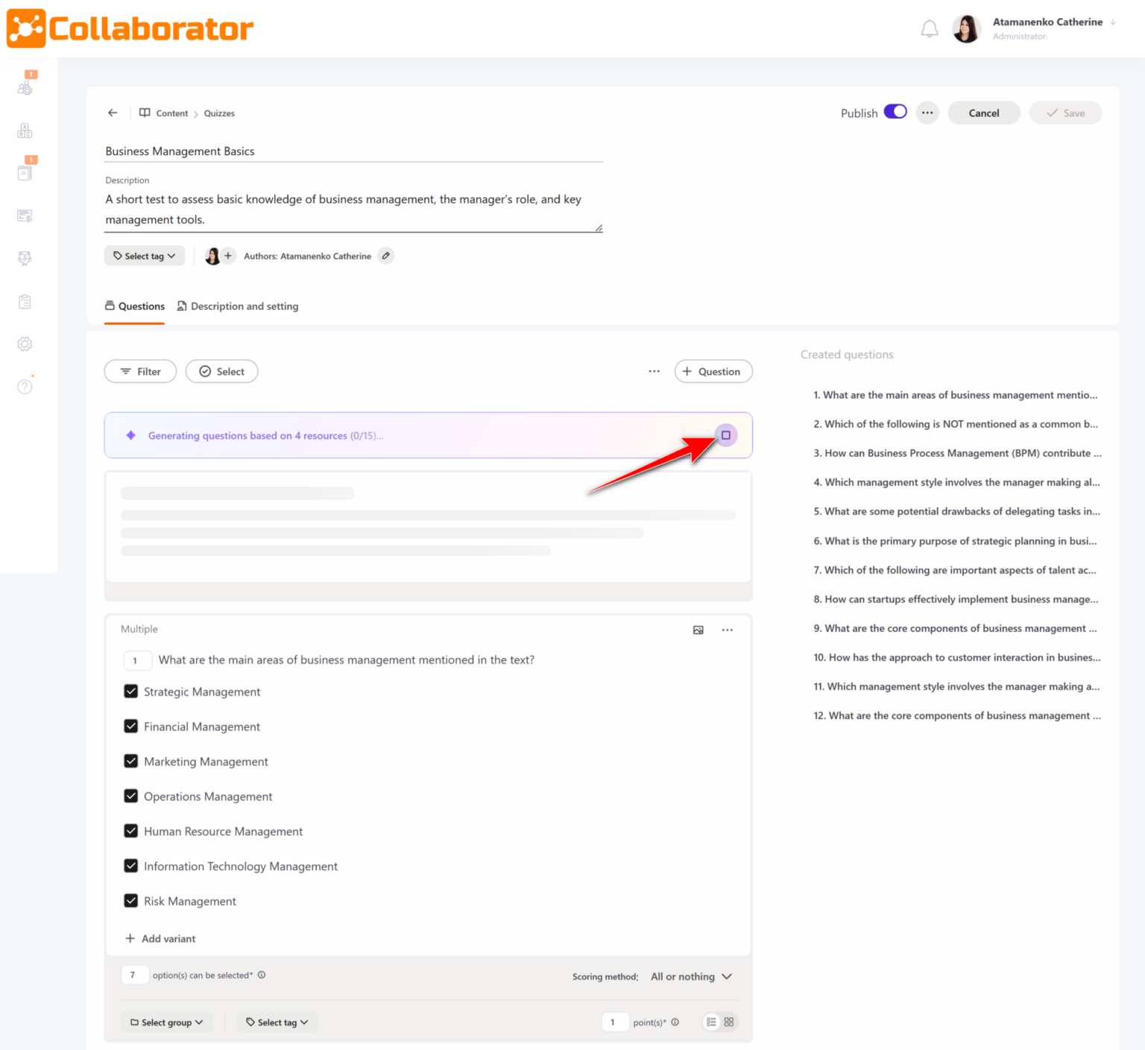Switch to the Questions tab
Image resolution: width=1145 pixels, height=1050 pixels.
tap(135, 306)
